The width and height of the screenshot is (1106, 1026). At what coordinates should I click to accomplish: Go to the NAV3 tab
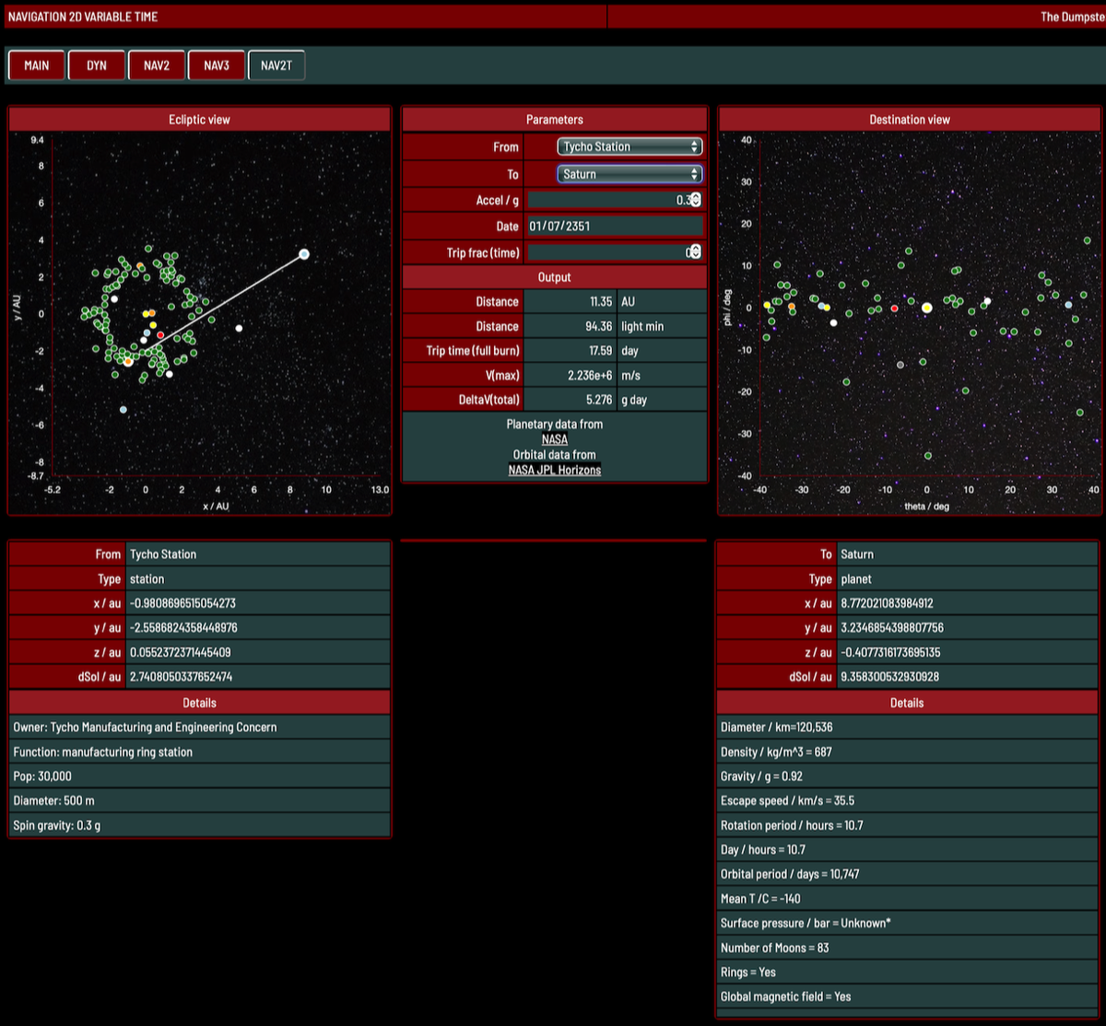coord(217,65)
